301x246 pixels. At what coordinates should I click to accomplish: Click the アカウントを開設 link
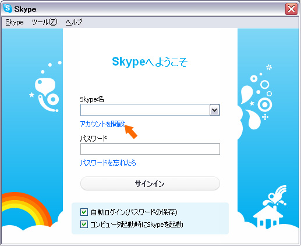coord(102,124)
